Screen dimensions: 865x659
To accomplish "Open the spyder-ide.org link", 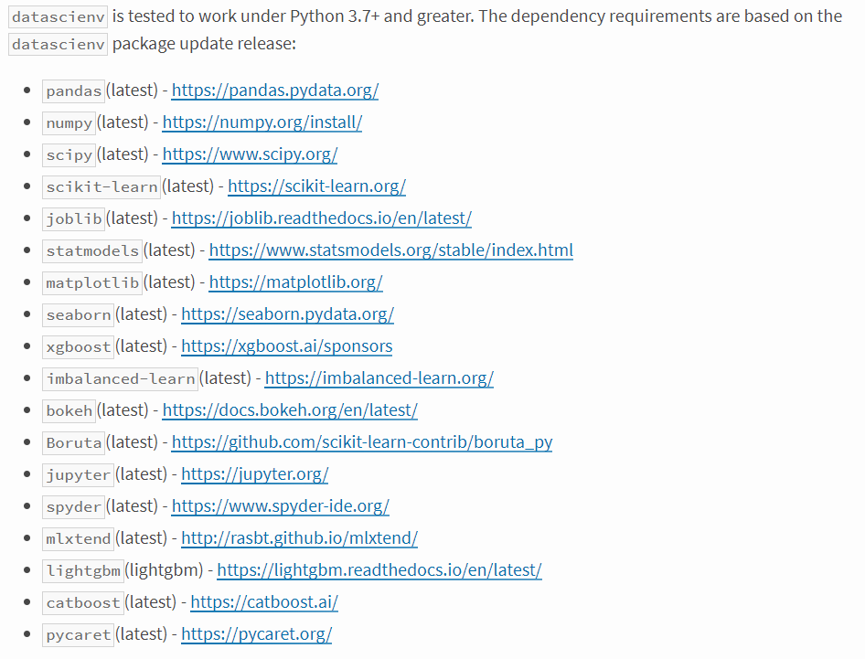I will pyautogui.click(x=280, y=506).
